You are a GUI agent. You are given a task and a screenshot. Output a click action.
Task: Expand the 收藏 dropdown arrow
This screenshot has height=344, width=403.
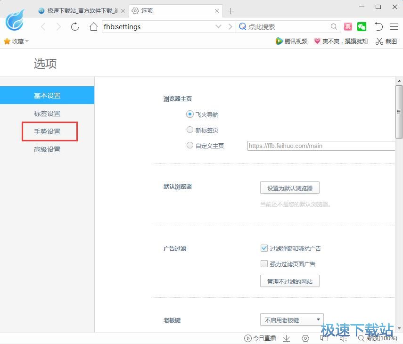point(27,41)
